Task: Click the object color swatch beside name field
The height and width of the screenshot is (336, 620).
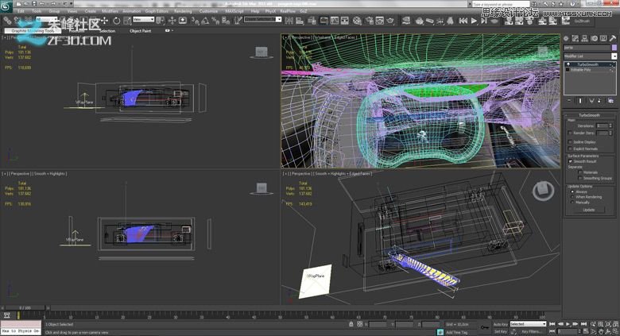Action: [x=614, y=48]
